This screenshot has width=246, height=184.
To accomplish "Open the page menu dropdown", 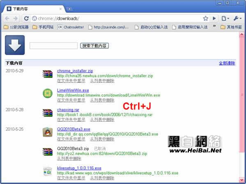I will [225, 18].
